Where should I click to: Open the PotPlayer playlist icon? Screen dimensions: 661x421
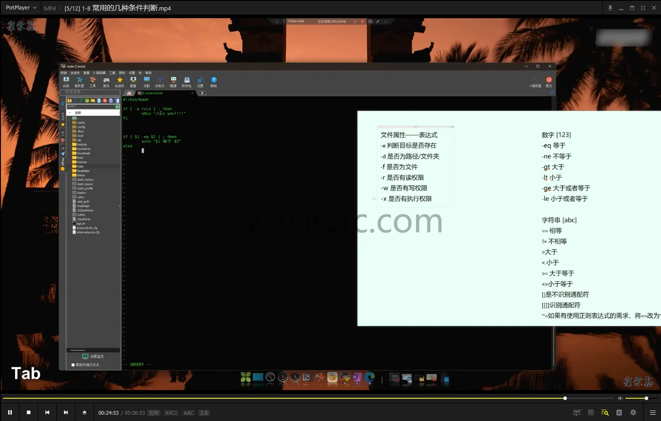(x=619, y=412)
